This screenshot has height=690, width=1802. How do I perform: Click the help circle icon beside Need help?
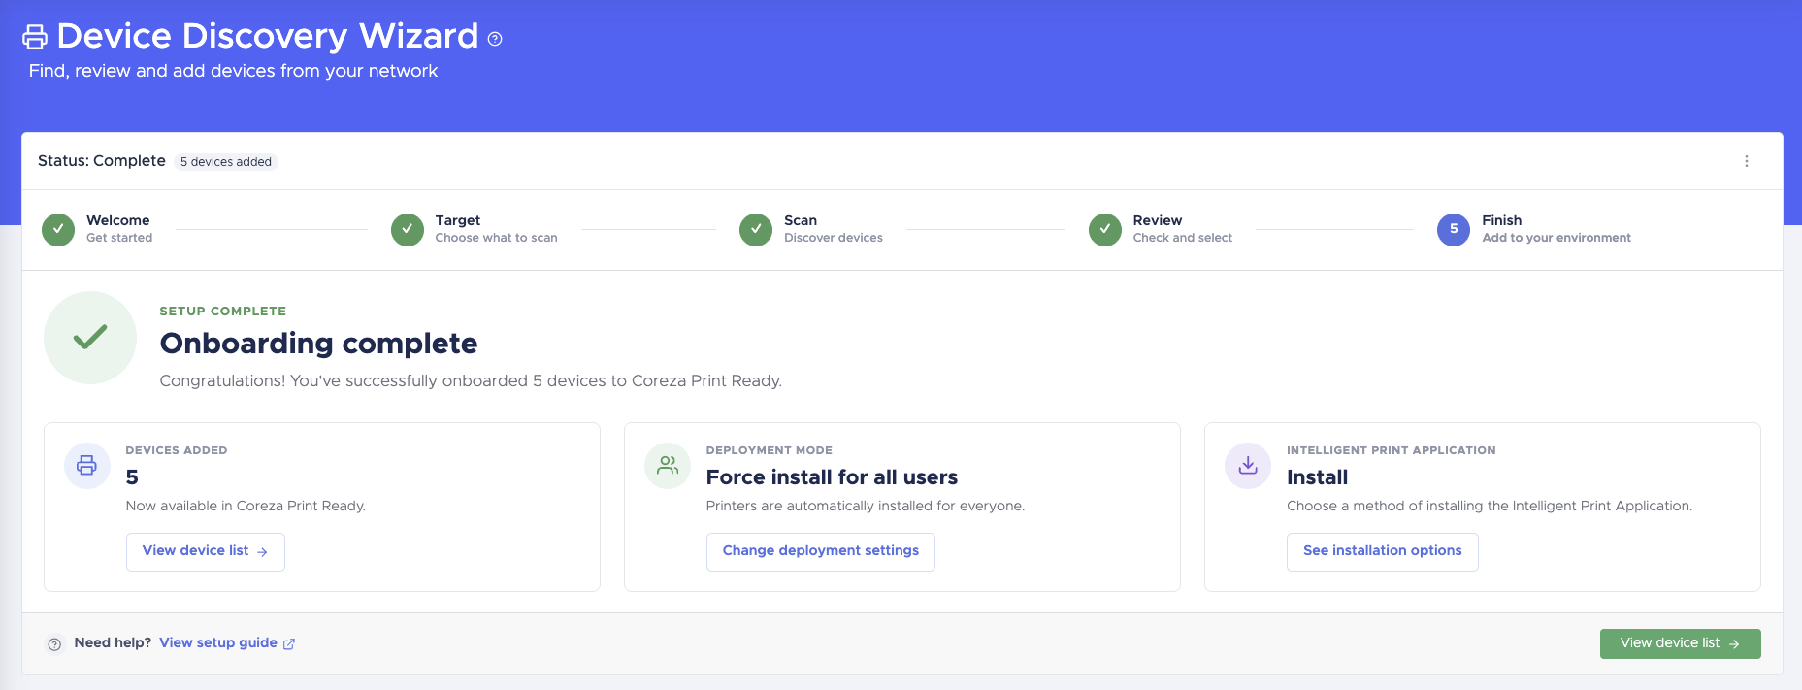pos(55,644)
